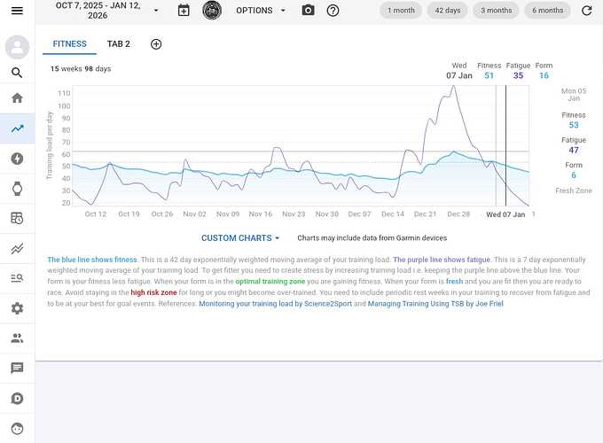Open Monitoring your training load by Science2Sport link

click(x=276, y=304)
